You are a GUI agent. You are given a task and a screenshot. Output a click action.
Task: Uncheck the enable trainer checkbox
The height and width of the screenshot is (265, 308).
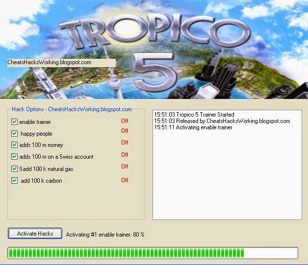(14, 122)
